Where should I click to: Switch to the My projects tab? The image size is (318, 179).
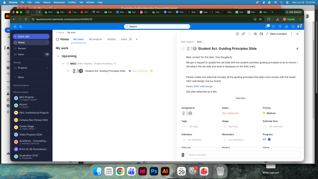pos(95,39)
